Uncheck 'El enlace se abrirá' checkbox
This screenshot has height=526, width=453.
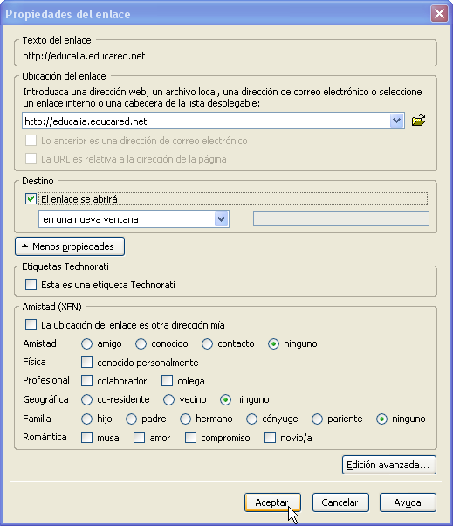point(31,199)
